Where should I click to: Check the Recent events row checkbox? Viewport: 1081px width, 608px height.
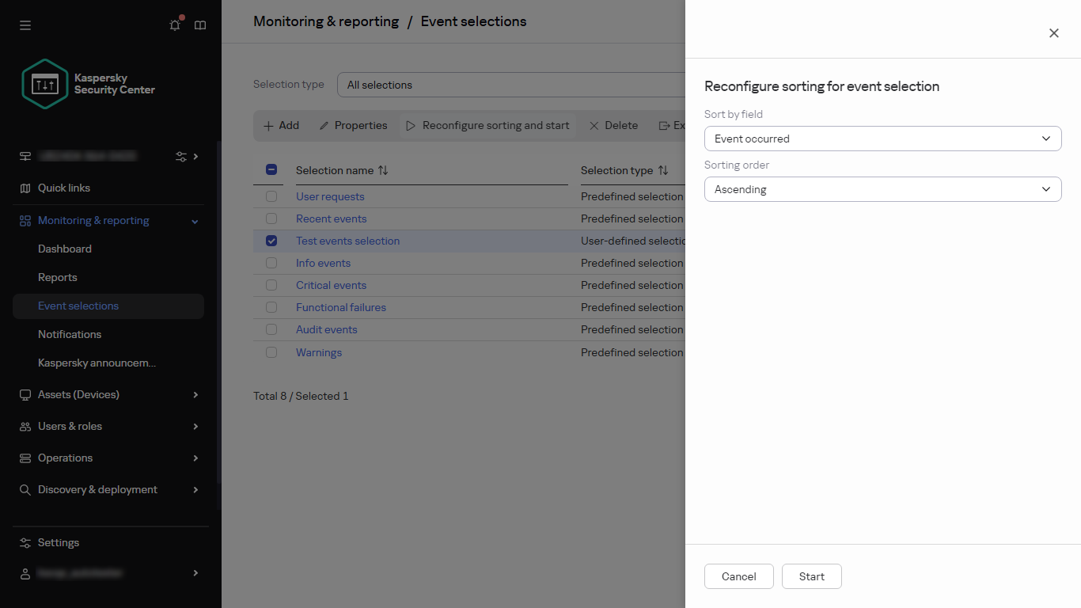[x=271, y=218]
